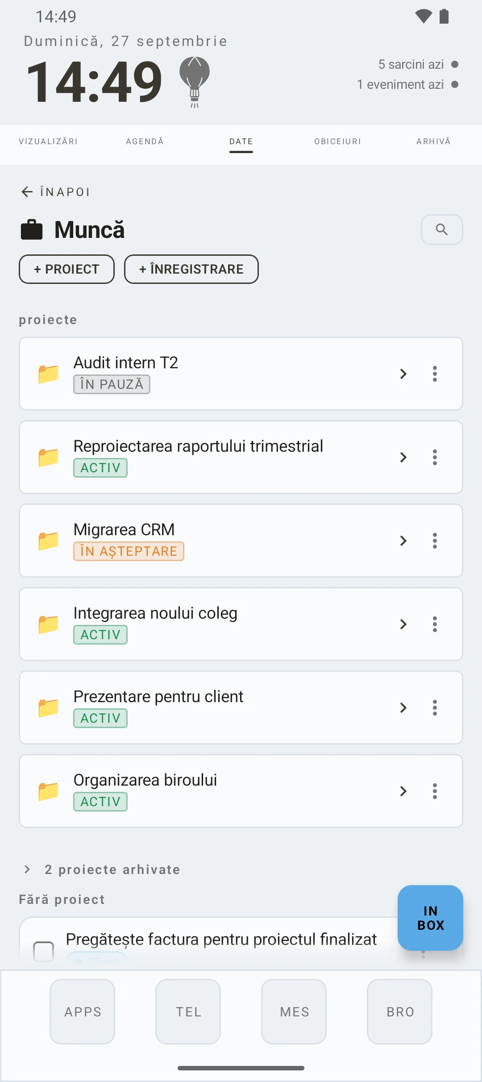Click the Migrarea CRM folder icon

[48, 541]
